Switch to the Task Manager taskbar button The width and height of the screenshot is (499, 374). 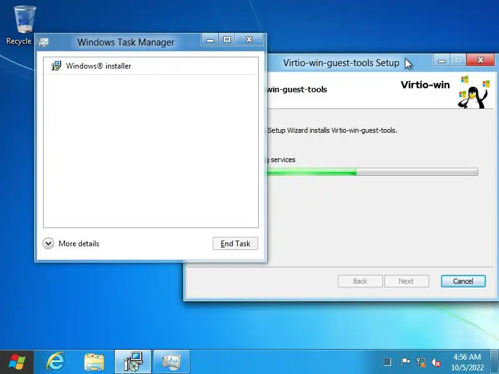pyautogui.click(x=171, y=362)
